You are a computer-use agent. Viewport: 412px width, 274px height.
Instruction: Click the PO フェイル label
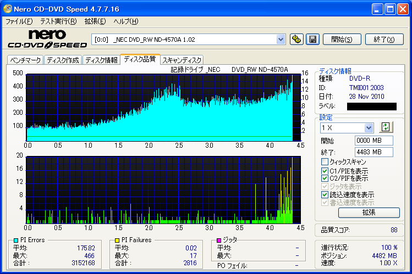[x=232, y=266]
